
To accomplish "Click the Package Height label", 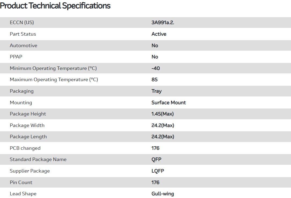I will 28,114.
